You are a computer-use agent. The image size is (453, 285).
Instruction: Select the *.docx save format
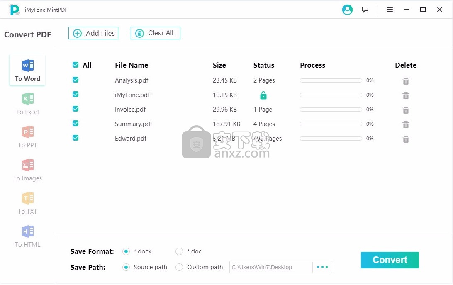point(126,251)
